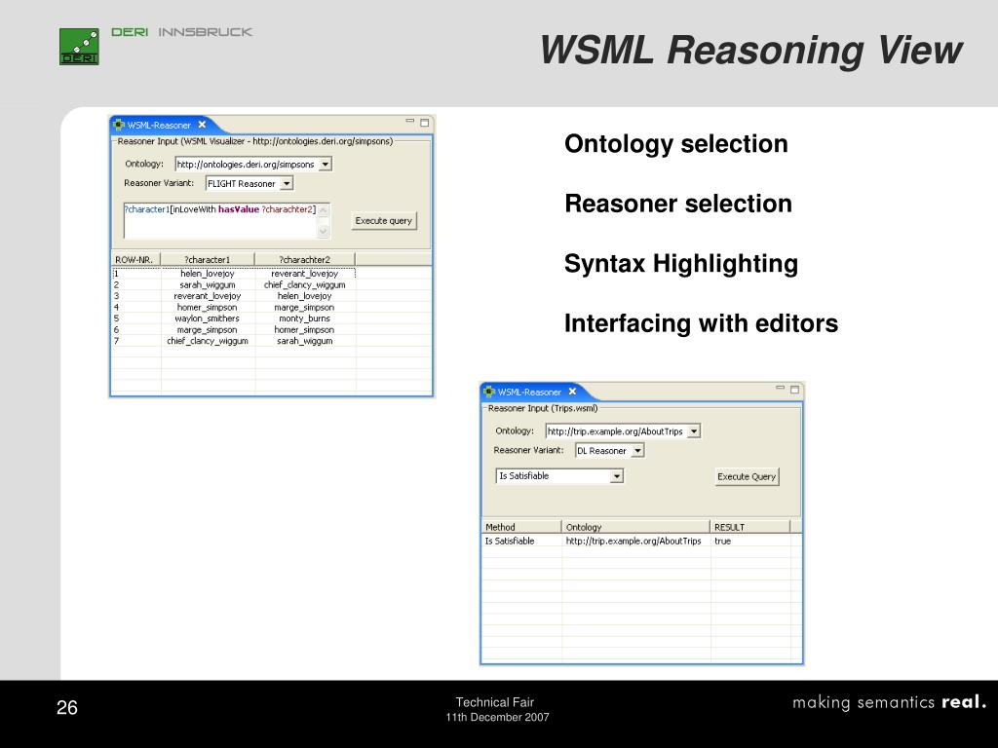998x748 pixels.
Task: Click the Reasoner selection bullet text
Action: (x=678, y=204)
